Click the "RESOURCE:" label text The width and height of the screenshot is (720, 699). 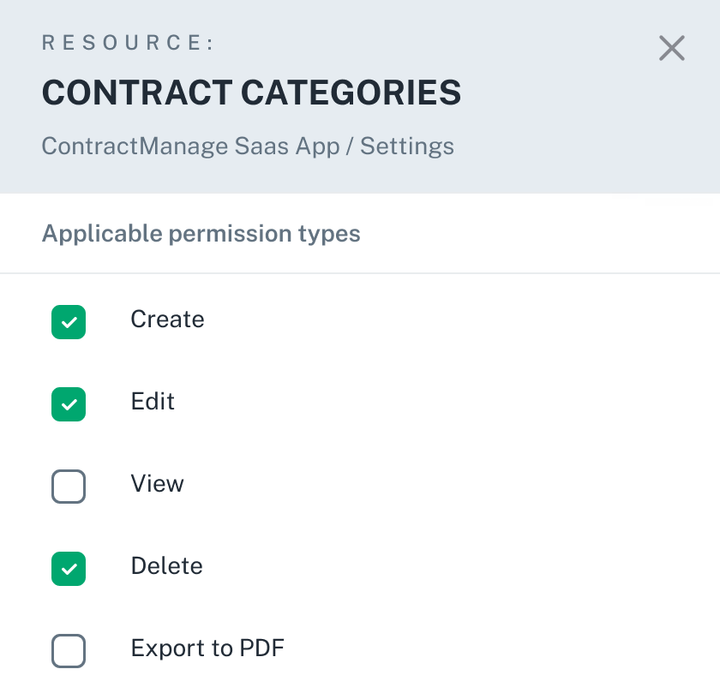tap(128, 43)
